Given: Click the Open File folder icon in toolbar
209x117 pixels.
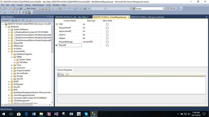Looking at the screenshot, I should 14,9.
